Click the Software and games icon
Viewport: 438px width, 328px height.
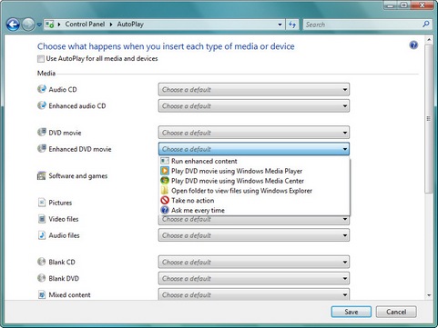pyautogui.click(x=42, y=175)
